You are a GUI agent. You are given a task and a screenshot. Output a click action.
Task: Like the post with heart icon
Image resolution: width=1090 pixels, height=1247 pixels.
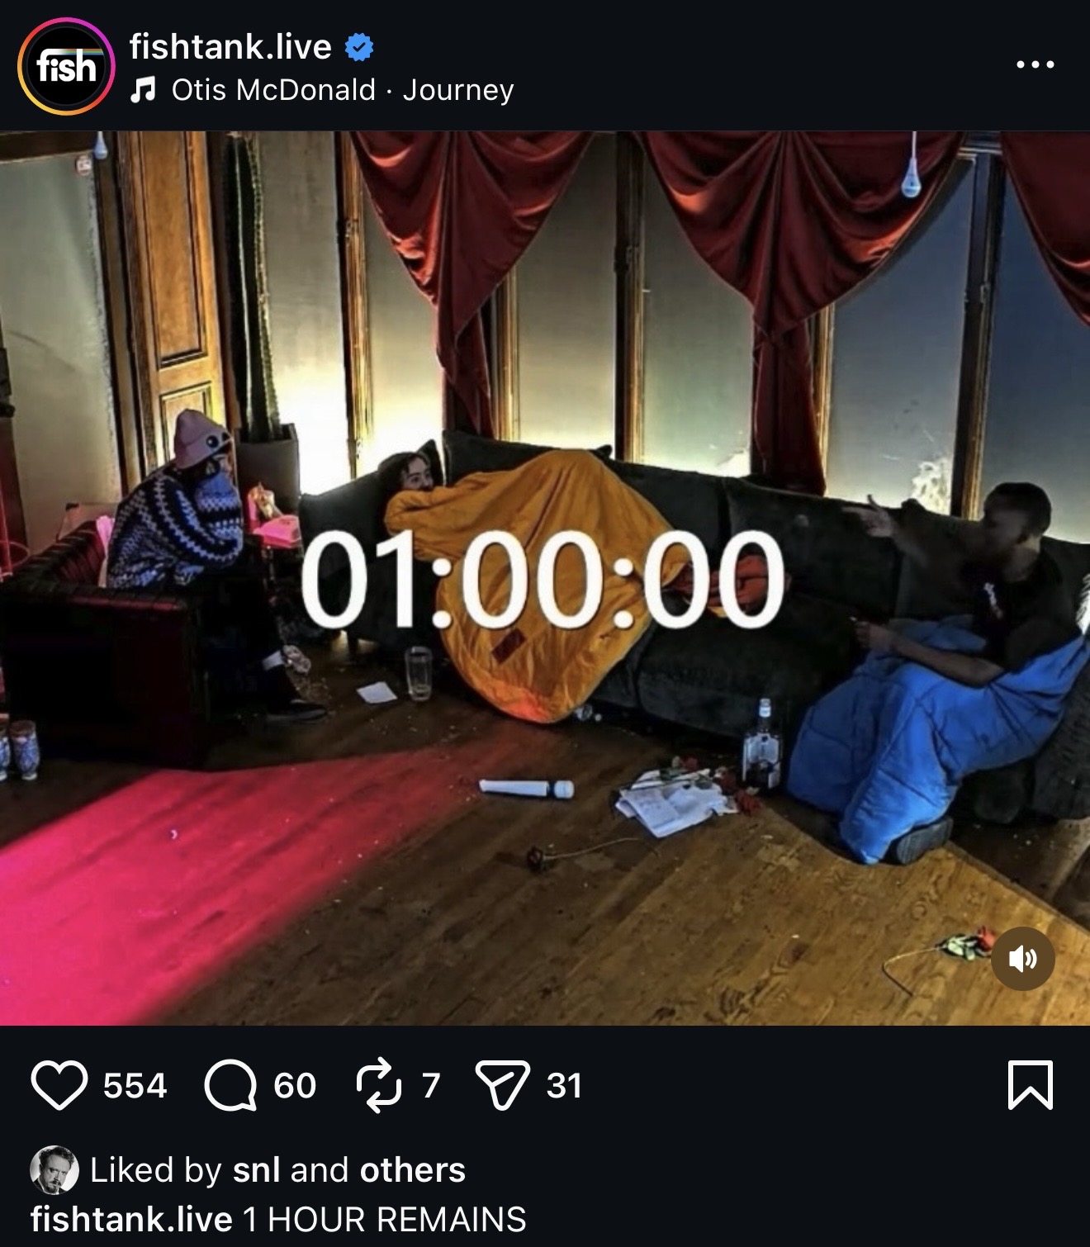point(59,1085)
